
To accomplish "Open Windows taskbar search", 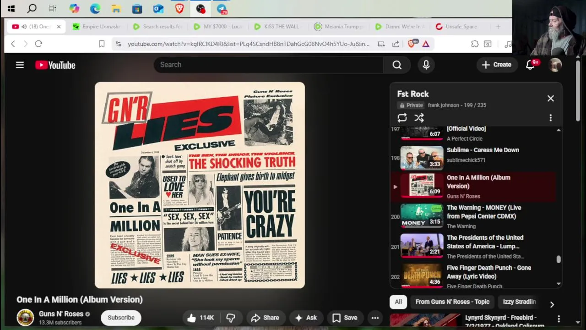I will [32, 8].
